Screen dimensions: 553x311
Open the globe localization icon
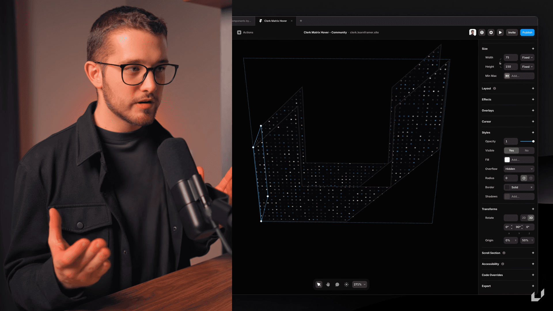[x=482, y=33]
